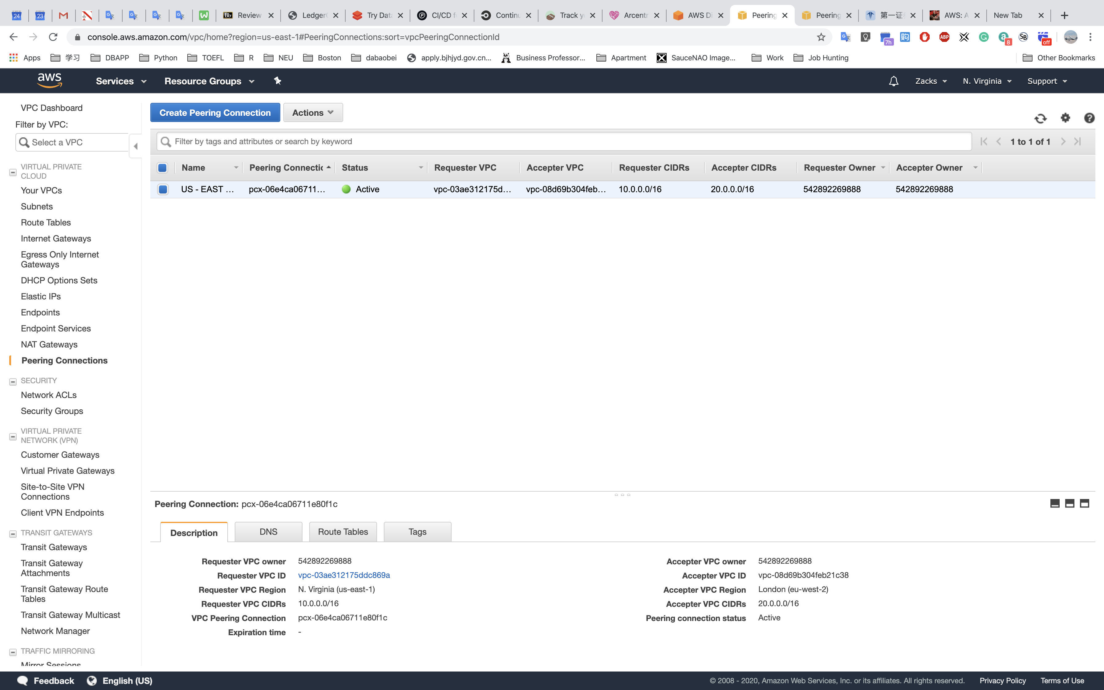The height and width of the screenshot is (690, 1104).
Task: Bookmark page with star icon
Action: click(821, 37)
